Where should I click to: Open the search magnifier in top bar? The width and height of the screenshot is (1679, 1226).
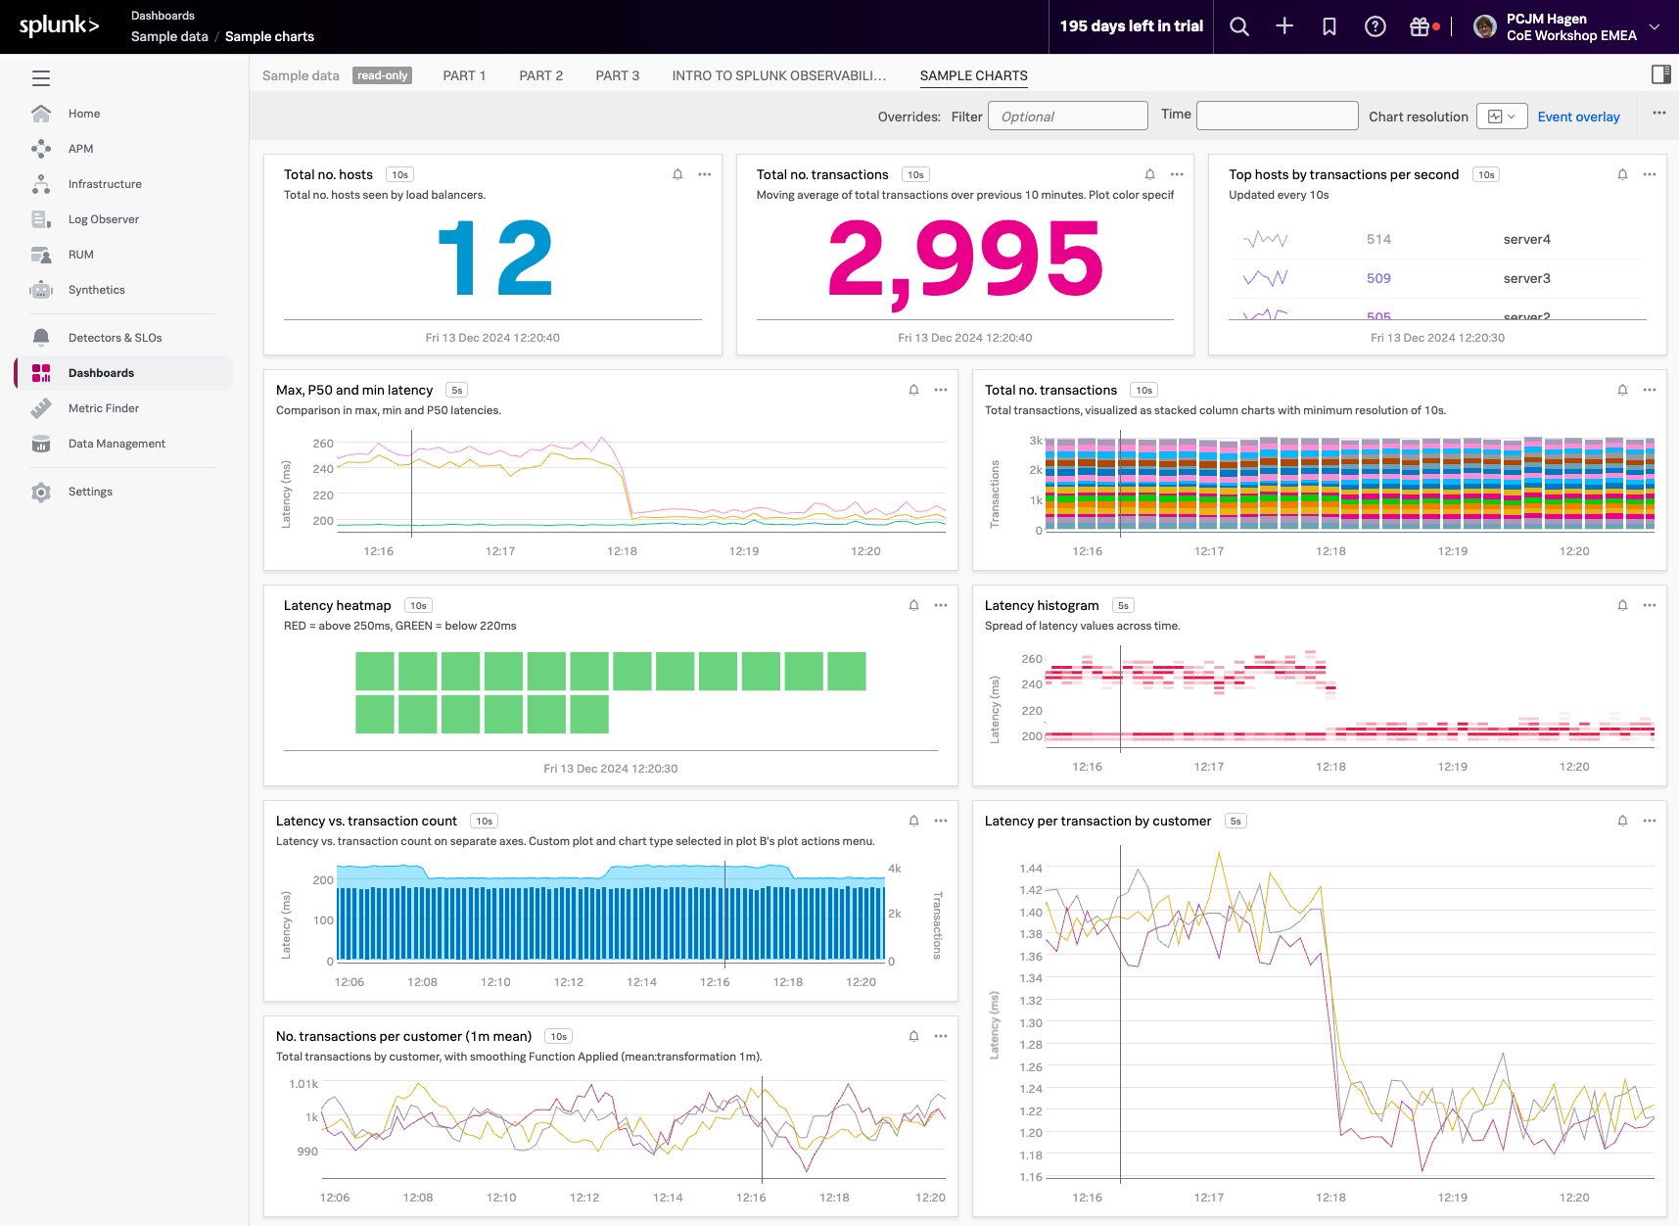[1239, 26]
